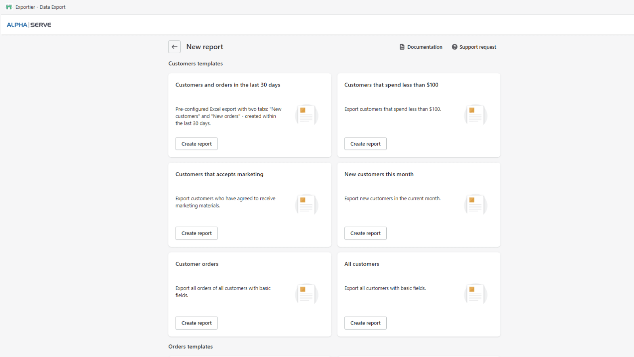The width and height of the screenshot is (634, 357).
Task: Click the document icon on Customers that accepts marketing card
Action: click(x=306, y=205)
